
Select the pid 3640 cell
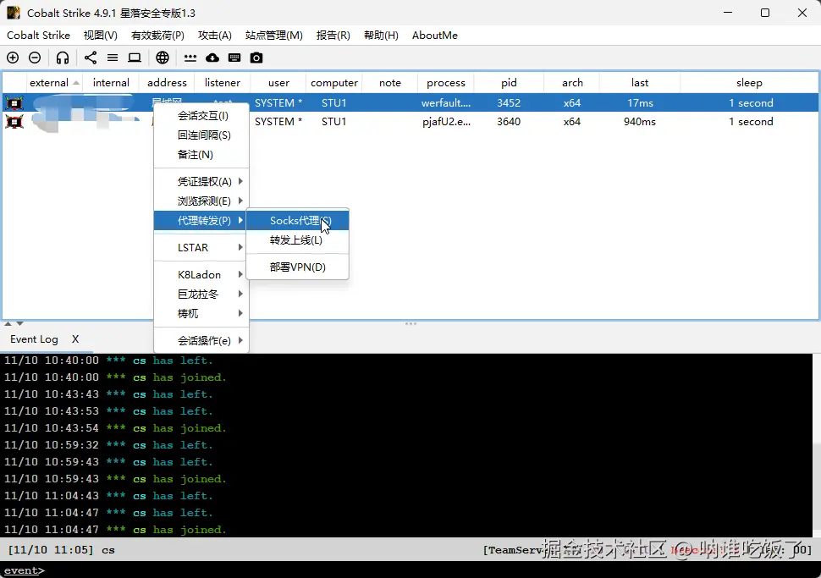(509, 122)
